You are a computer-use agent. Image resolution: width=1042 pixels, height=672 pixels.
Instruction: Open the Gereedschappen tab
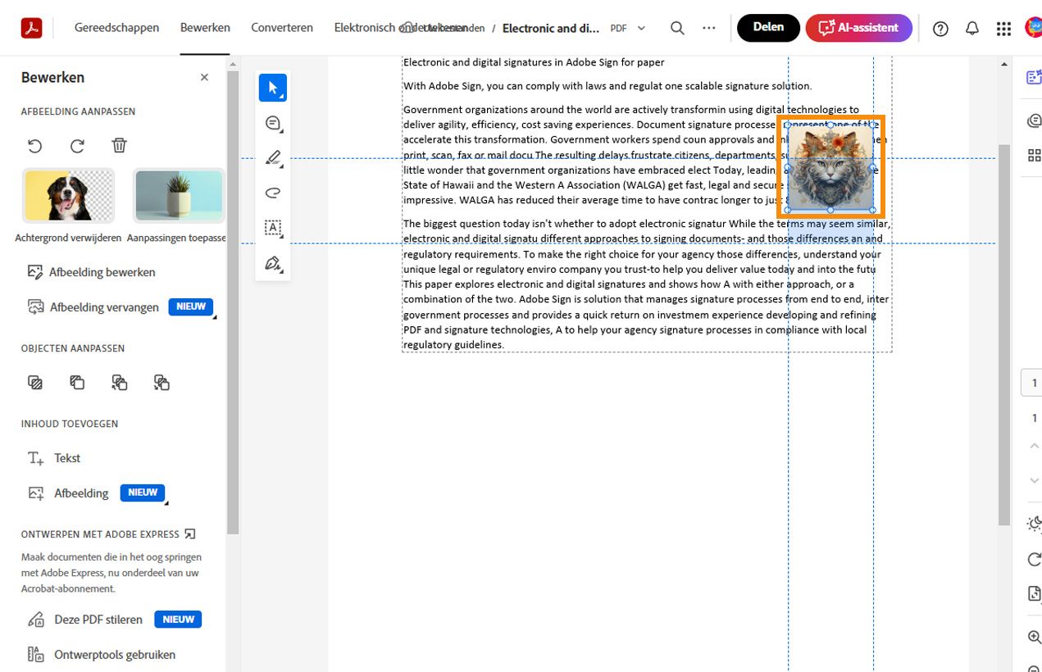coord(116,27)
